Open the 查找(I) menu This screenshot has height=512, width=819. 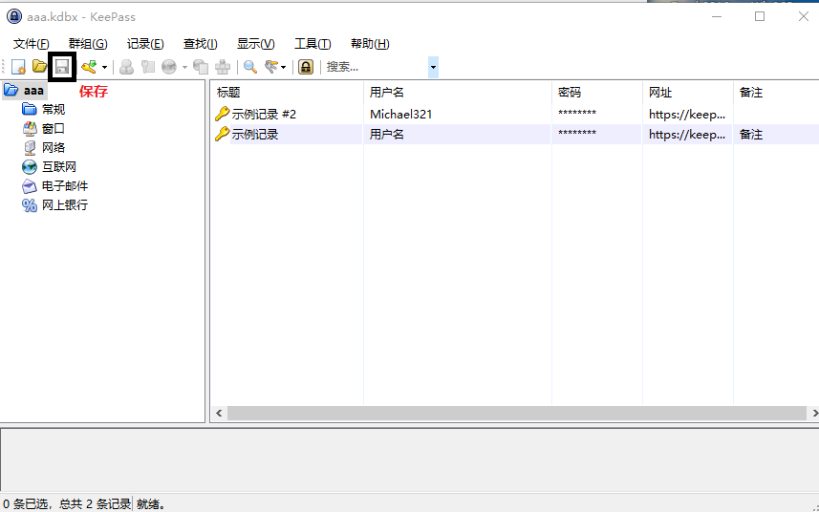(200, 44)
